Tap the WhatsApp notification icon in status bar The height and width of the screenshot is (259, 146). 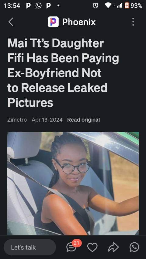(38, 6)
